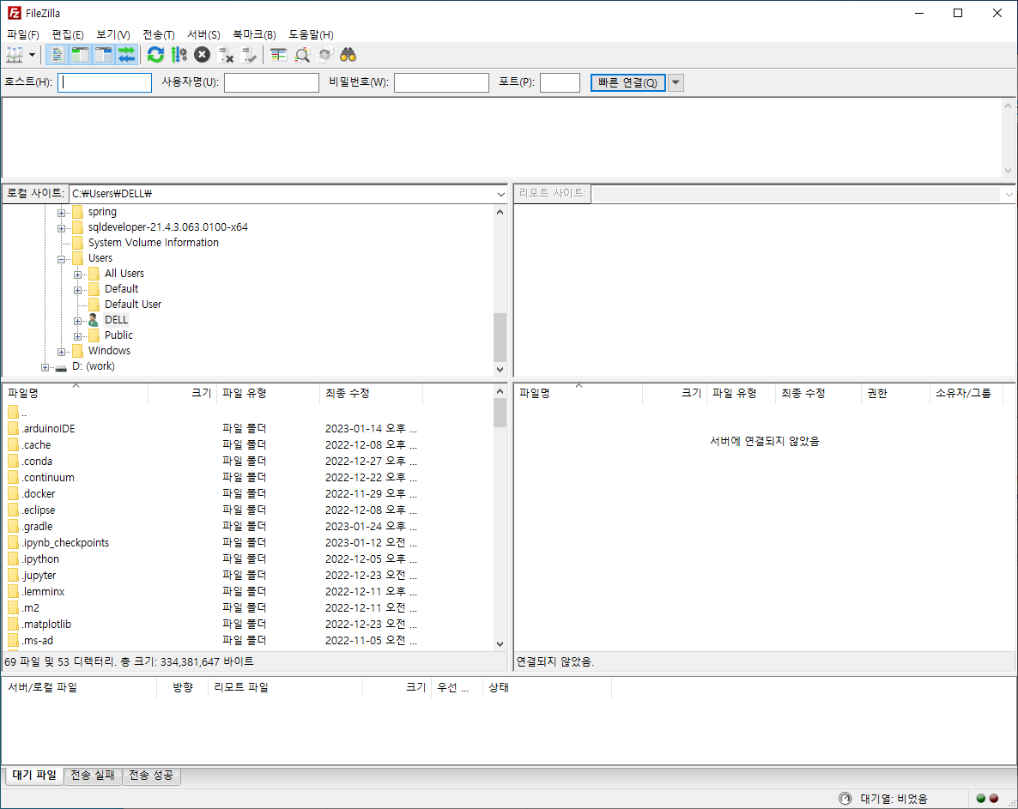Screen dimensions: 1018x809
Task: Open the 로컬 사이트 path dropdown
Action: pyautogui.click(x=500, y=194)
